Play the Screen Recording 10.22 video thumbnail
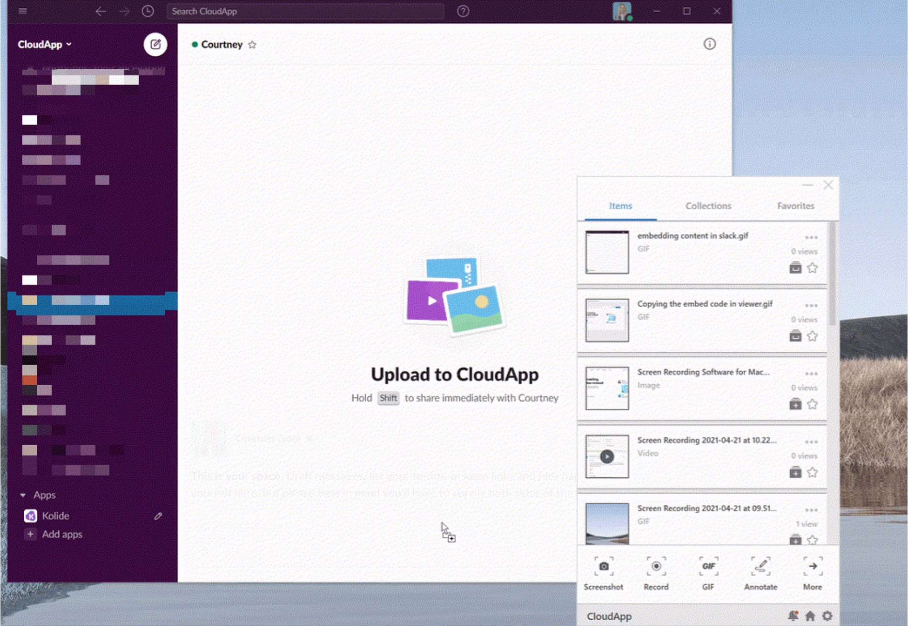Image resolution: width=908 pixels, height=626 pixels. (607, 456)
